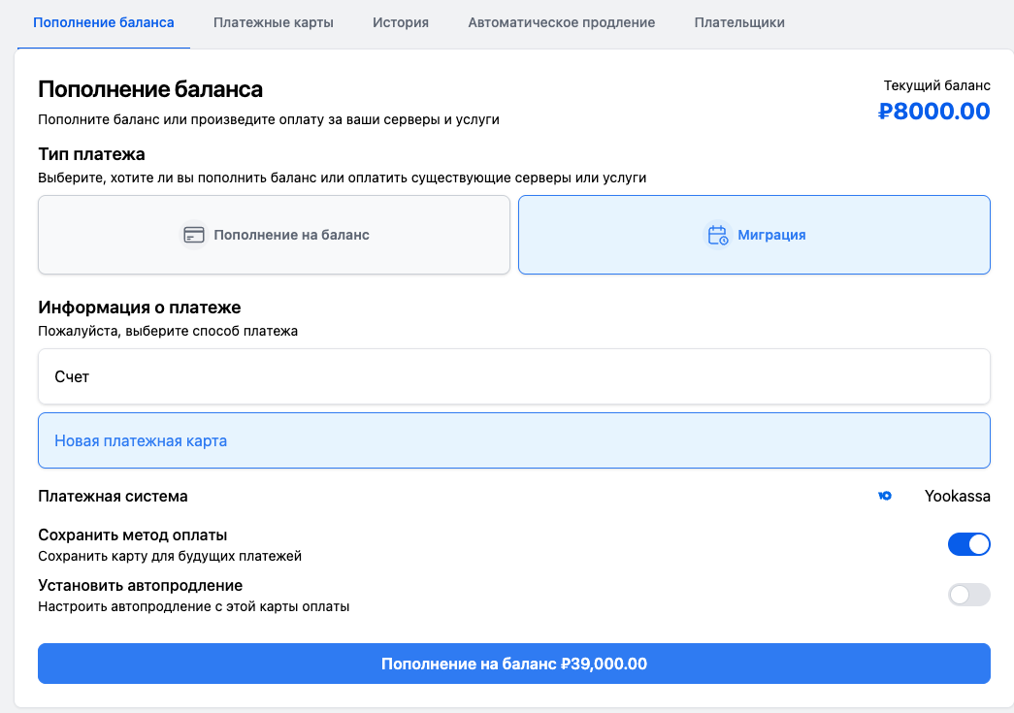Disable the Сохранить метод оплаты switch
Viewport: 1014px width, 713px height.
click(968, 544)
